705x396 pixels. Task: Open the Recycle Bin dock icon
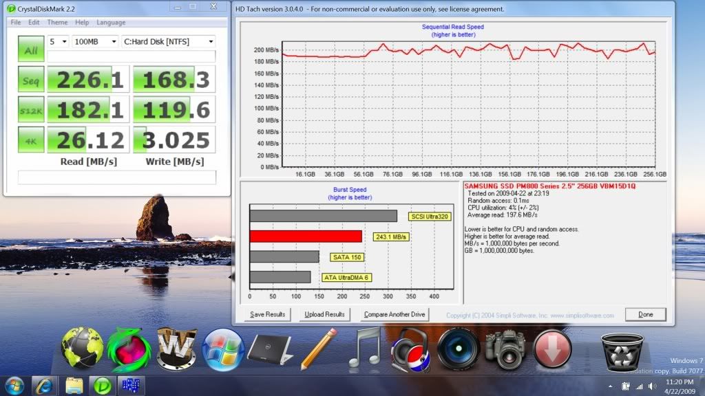tap(622, 352)
